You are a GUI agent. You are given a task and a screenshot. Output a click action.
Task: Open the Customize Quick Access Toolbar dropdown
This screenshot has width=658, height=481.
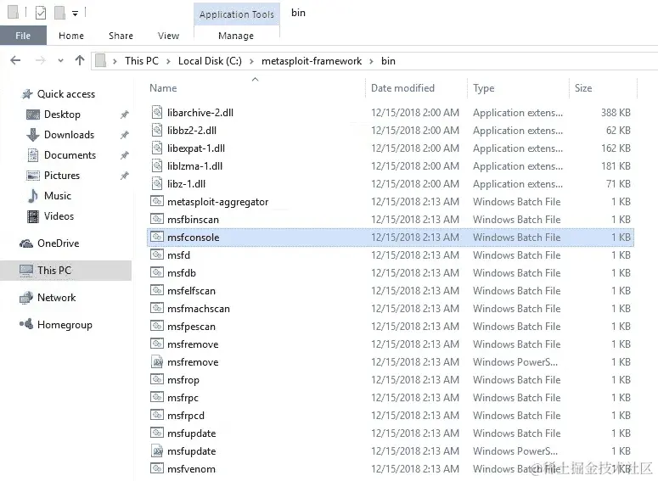point(75,14)
